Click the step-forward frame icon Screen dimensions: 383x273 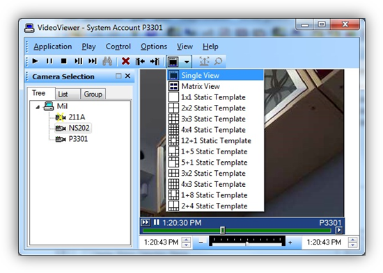(x=79, y=61)
